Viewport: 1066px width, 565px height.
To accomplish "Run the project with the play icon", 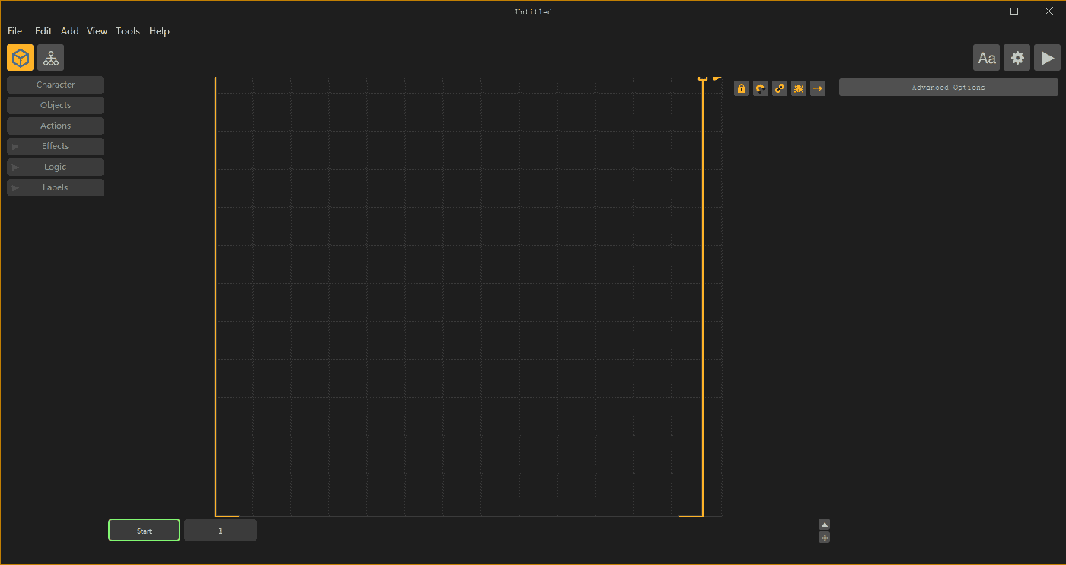I will [x=1048, y=57].
